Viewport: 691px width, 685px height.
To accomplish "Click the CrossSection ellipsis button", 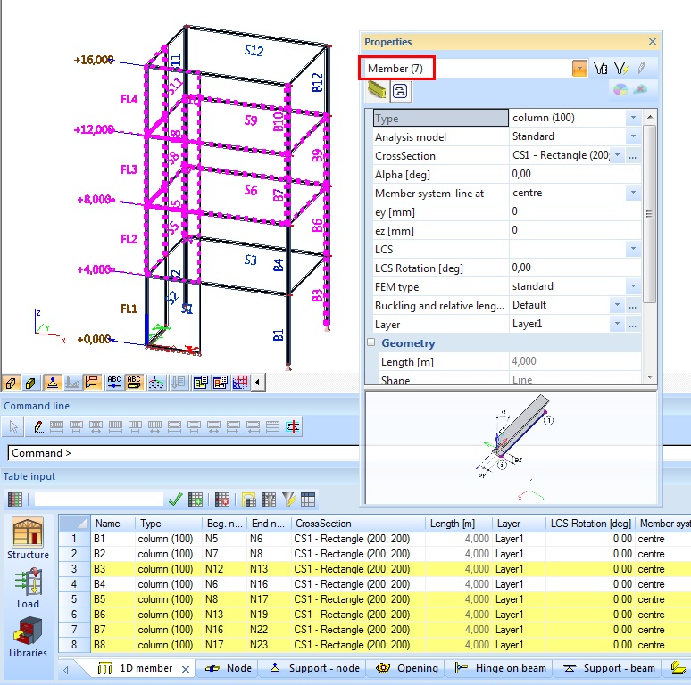I will tap(632, 155).
